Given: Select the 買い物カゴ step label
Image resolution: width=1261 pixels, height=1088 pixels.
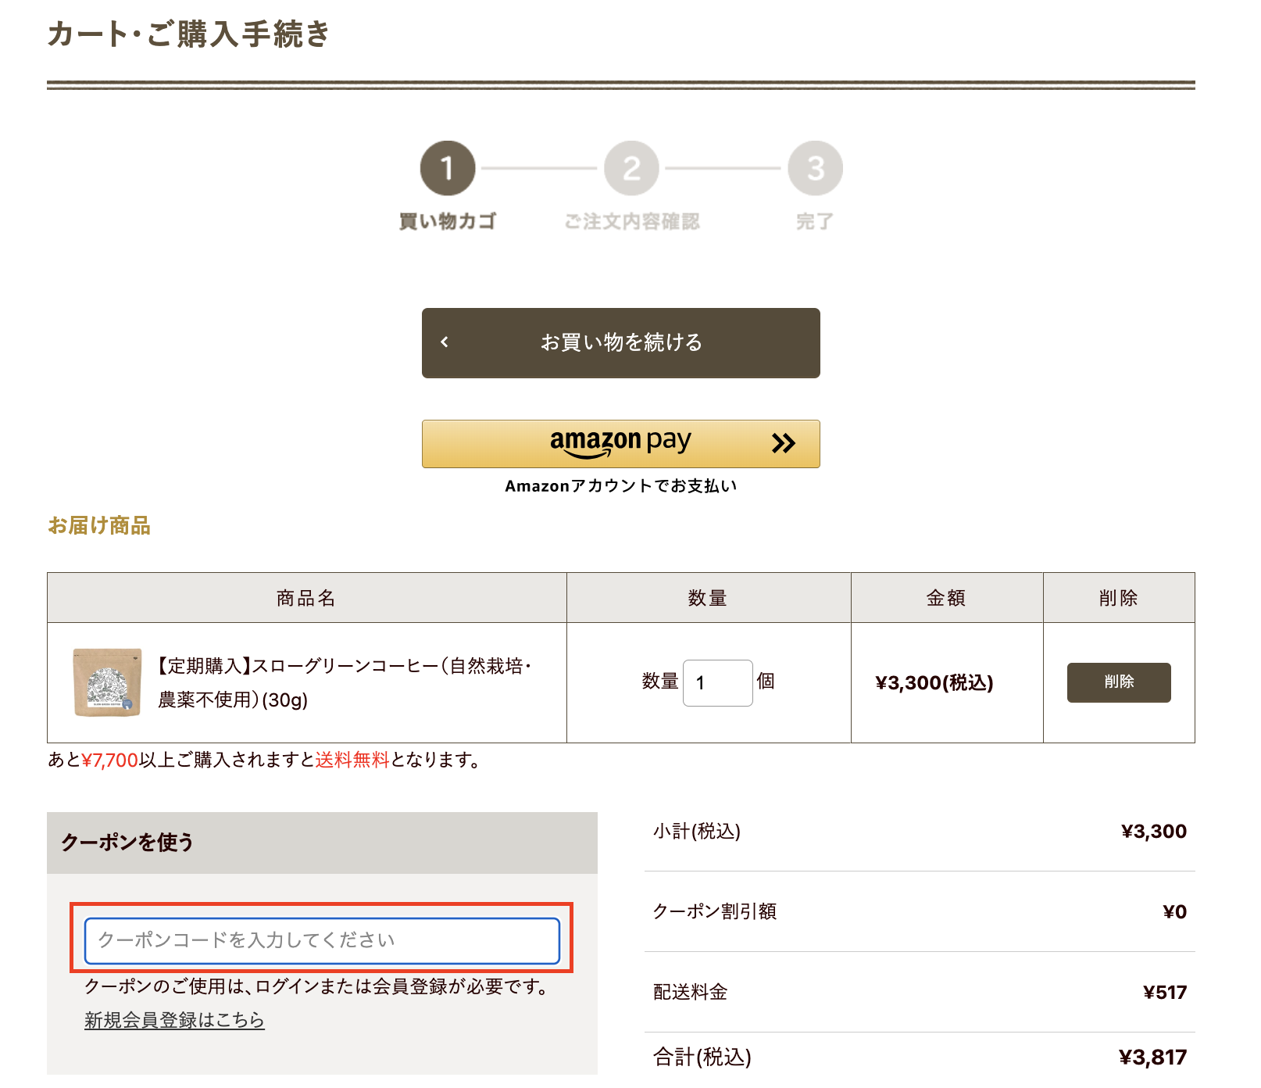Looking at the screenshot, I should pos(448,221).
